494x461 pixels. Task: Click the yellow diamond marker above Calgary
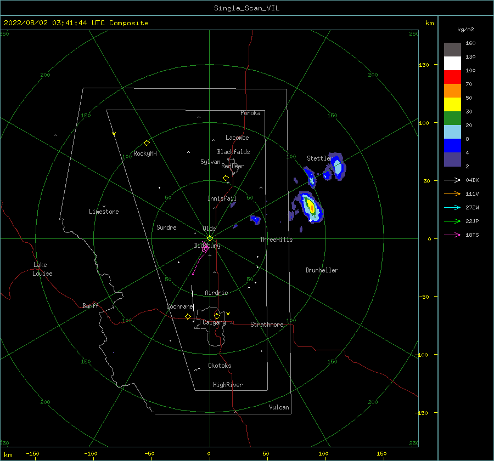(217, 316)
